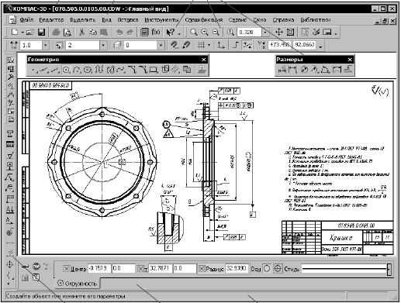Open the Стиль line style dropdown
This screenshot has height=303, width=401.
click(389, 269)
